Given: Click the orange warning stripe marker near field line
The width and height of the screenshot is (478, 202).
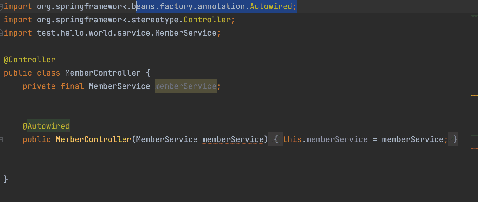Looking at the screenshot, I should (x=475, y=96).
